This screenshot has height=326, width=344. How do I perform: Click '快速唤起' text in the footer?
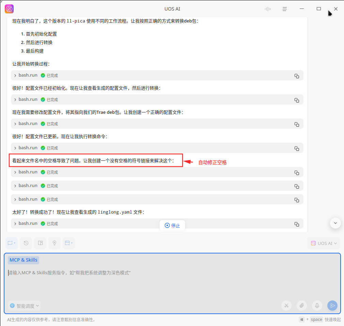(333, 320)
